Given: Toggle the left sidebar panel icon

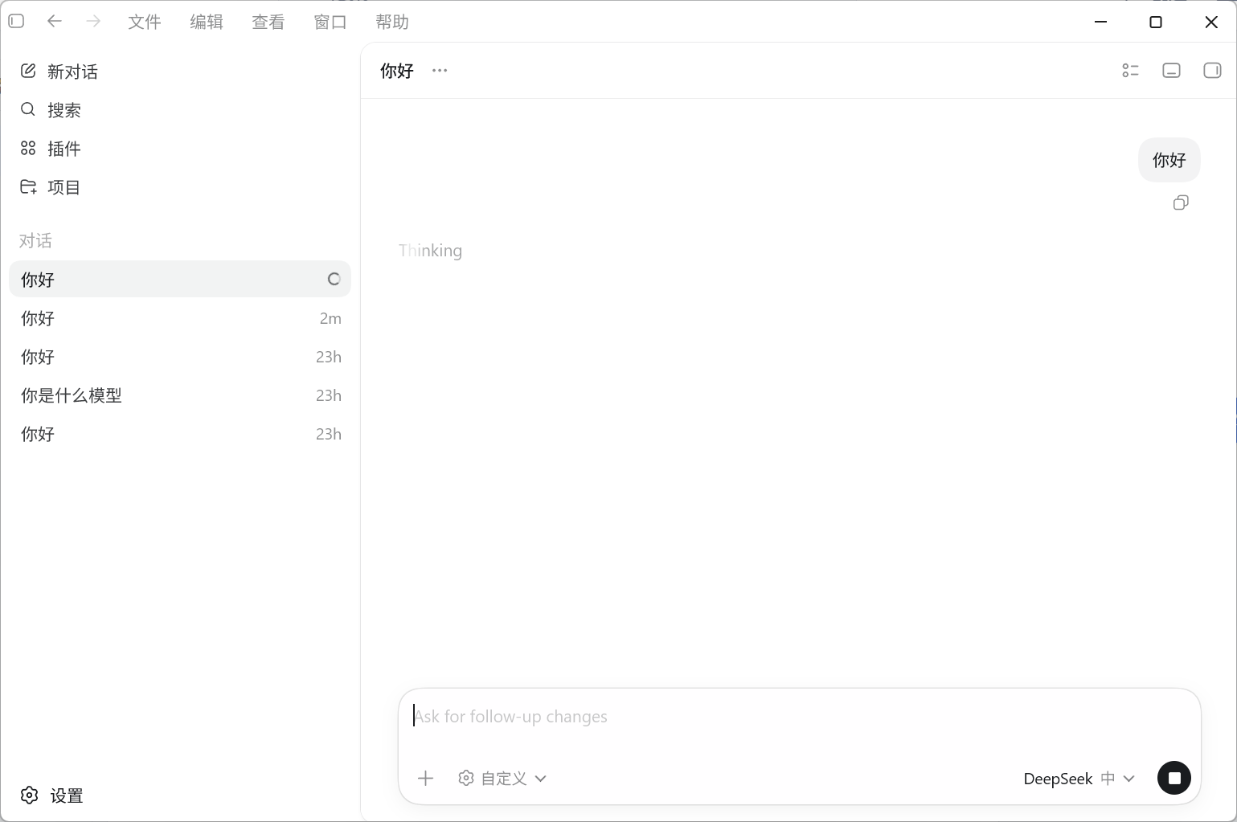Looking at the screenshot, I should 16,22.
